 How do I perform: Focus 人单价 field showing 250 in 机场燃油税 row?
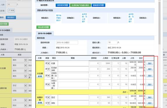pos(106,69)
